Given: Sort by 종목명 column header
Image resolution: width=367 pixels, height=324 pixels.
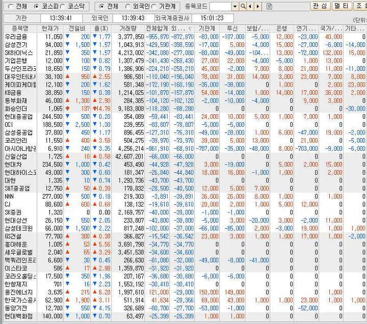Looking at the screenshot, I should coord(20,29).
